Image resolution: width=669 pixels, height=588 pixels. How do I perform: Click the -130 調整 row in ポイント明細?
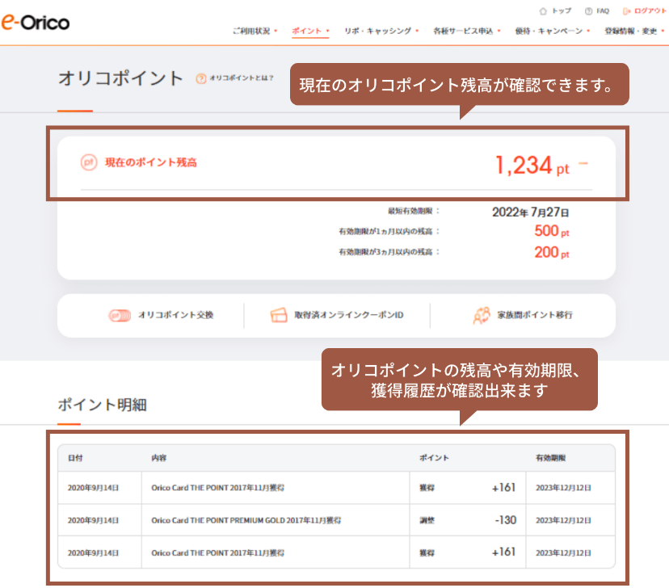click(x=334, y=520)
